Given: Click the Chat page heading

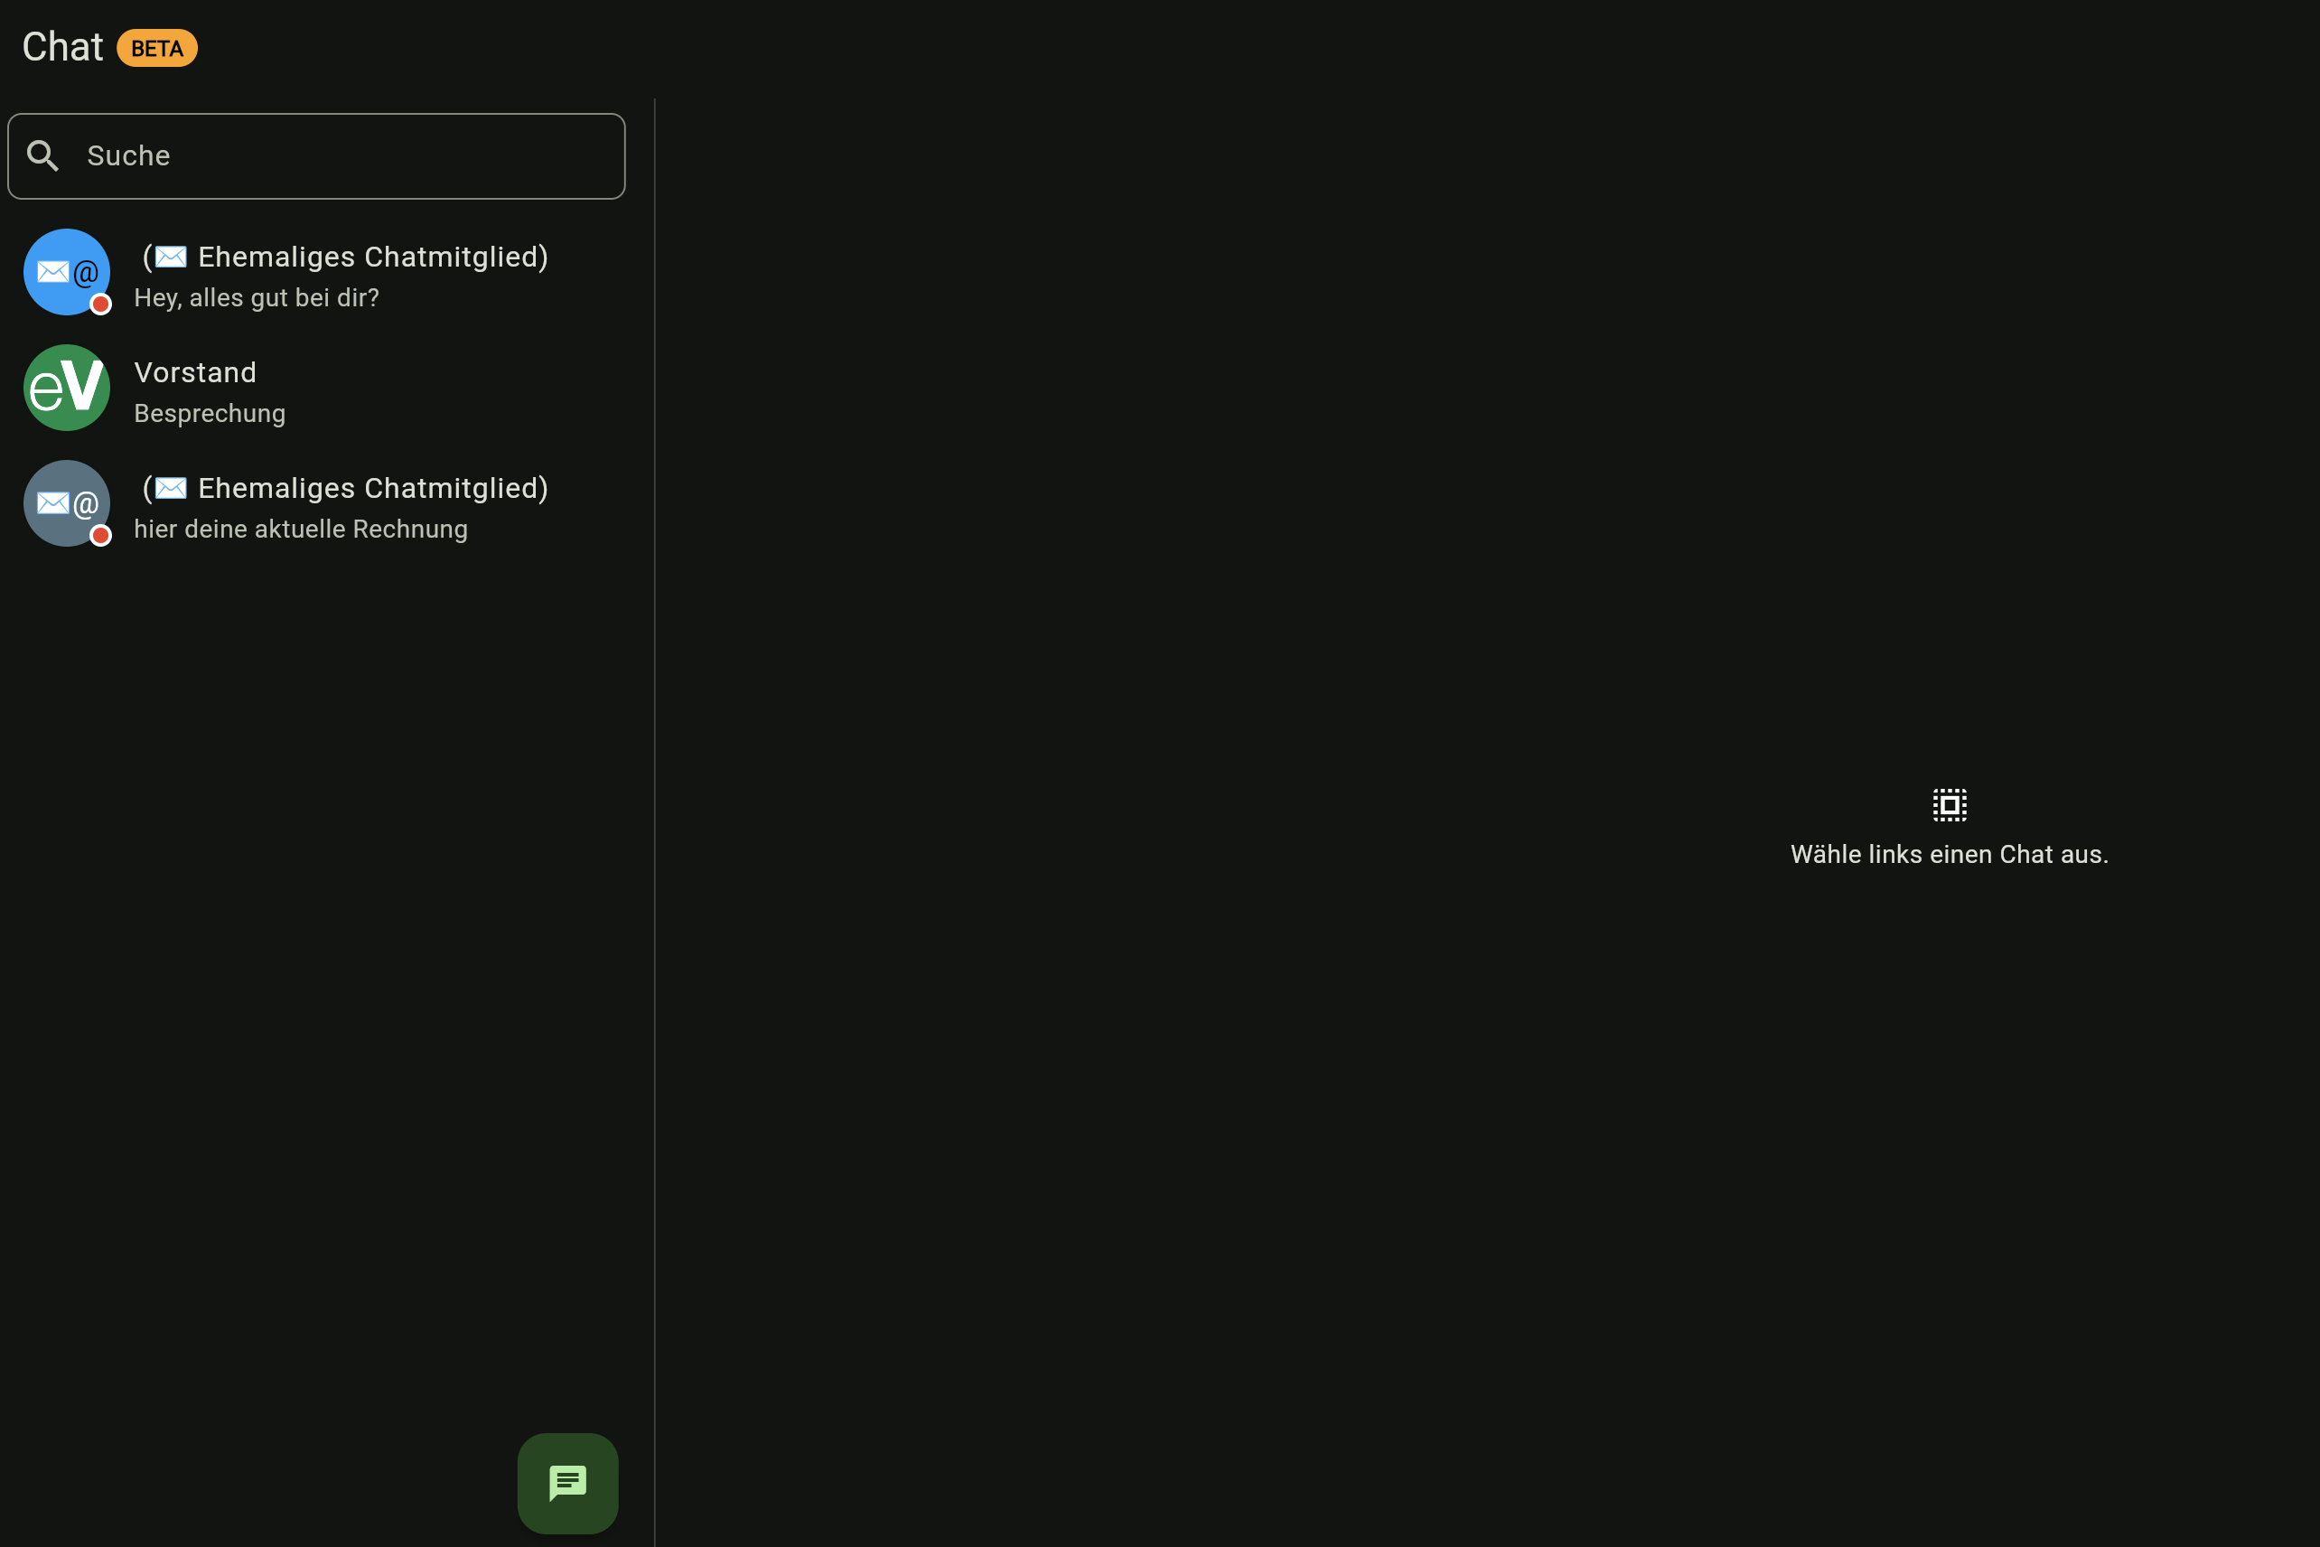Looking at the screenshot, I should [62, 47].
